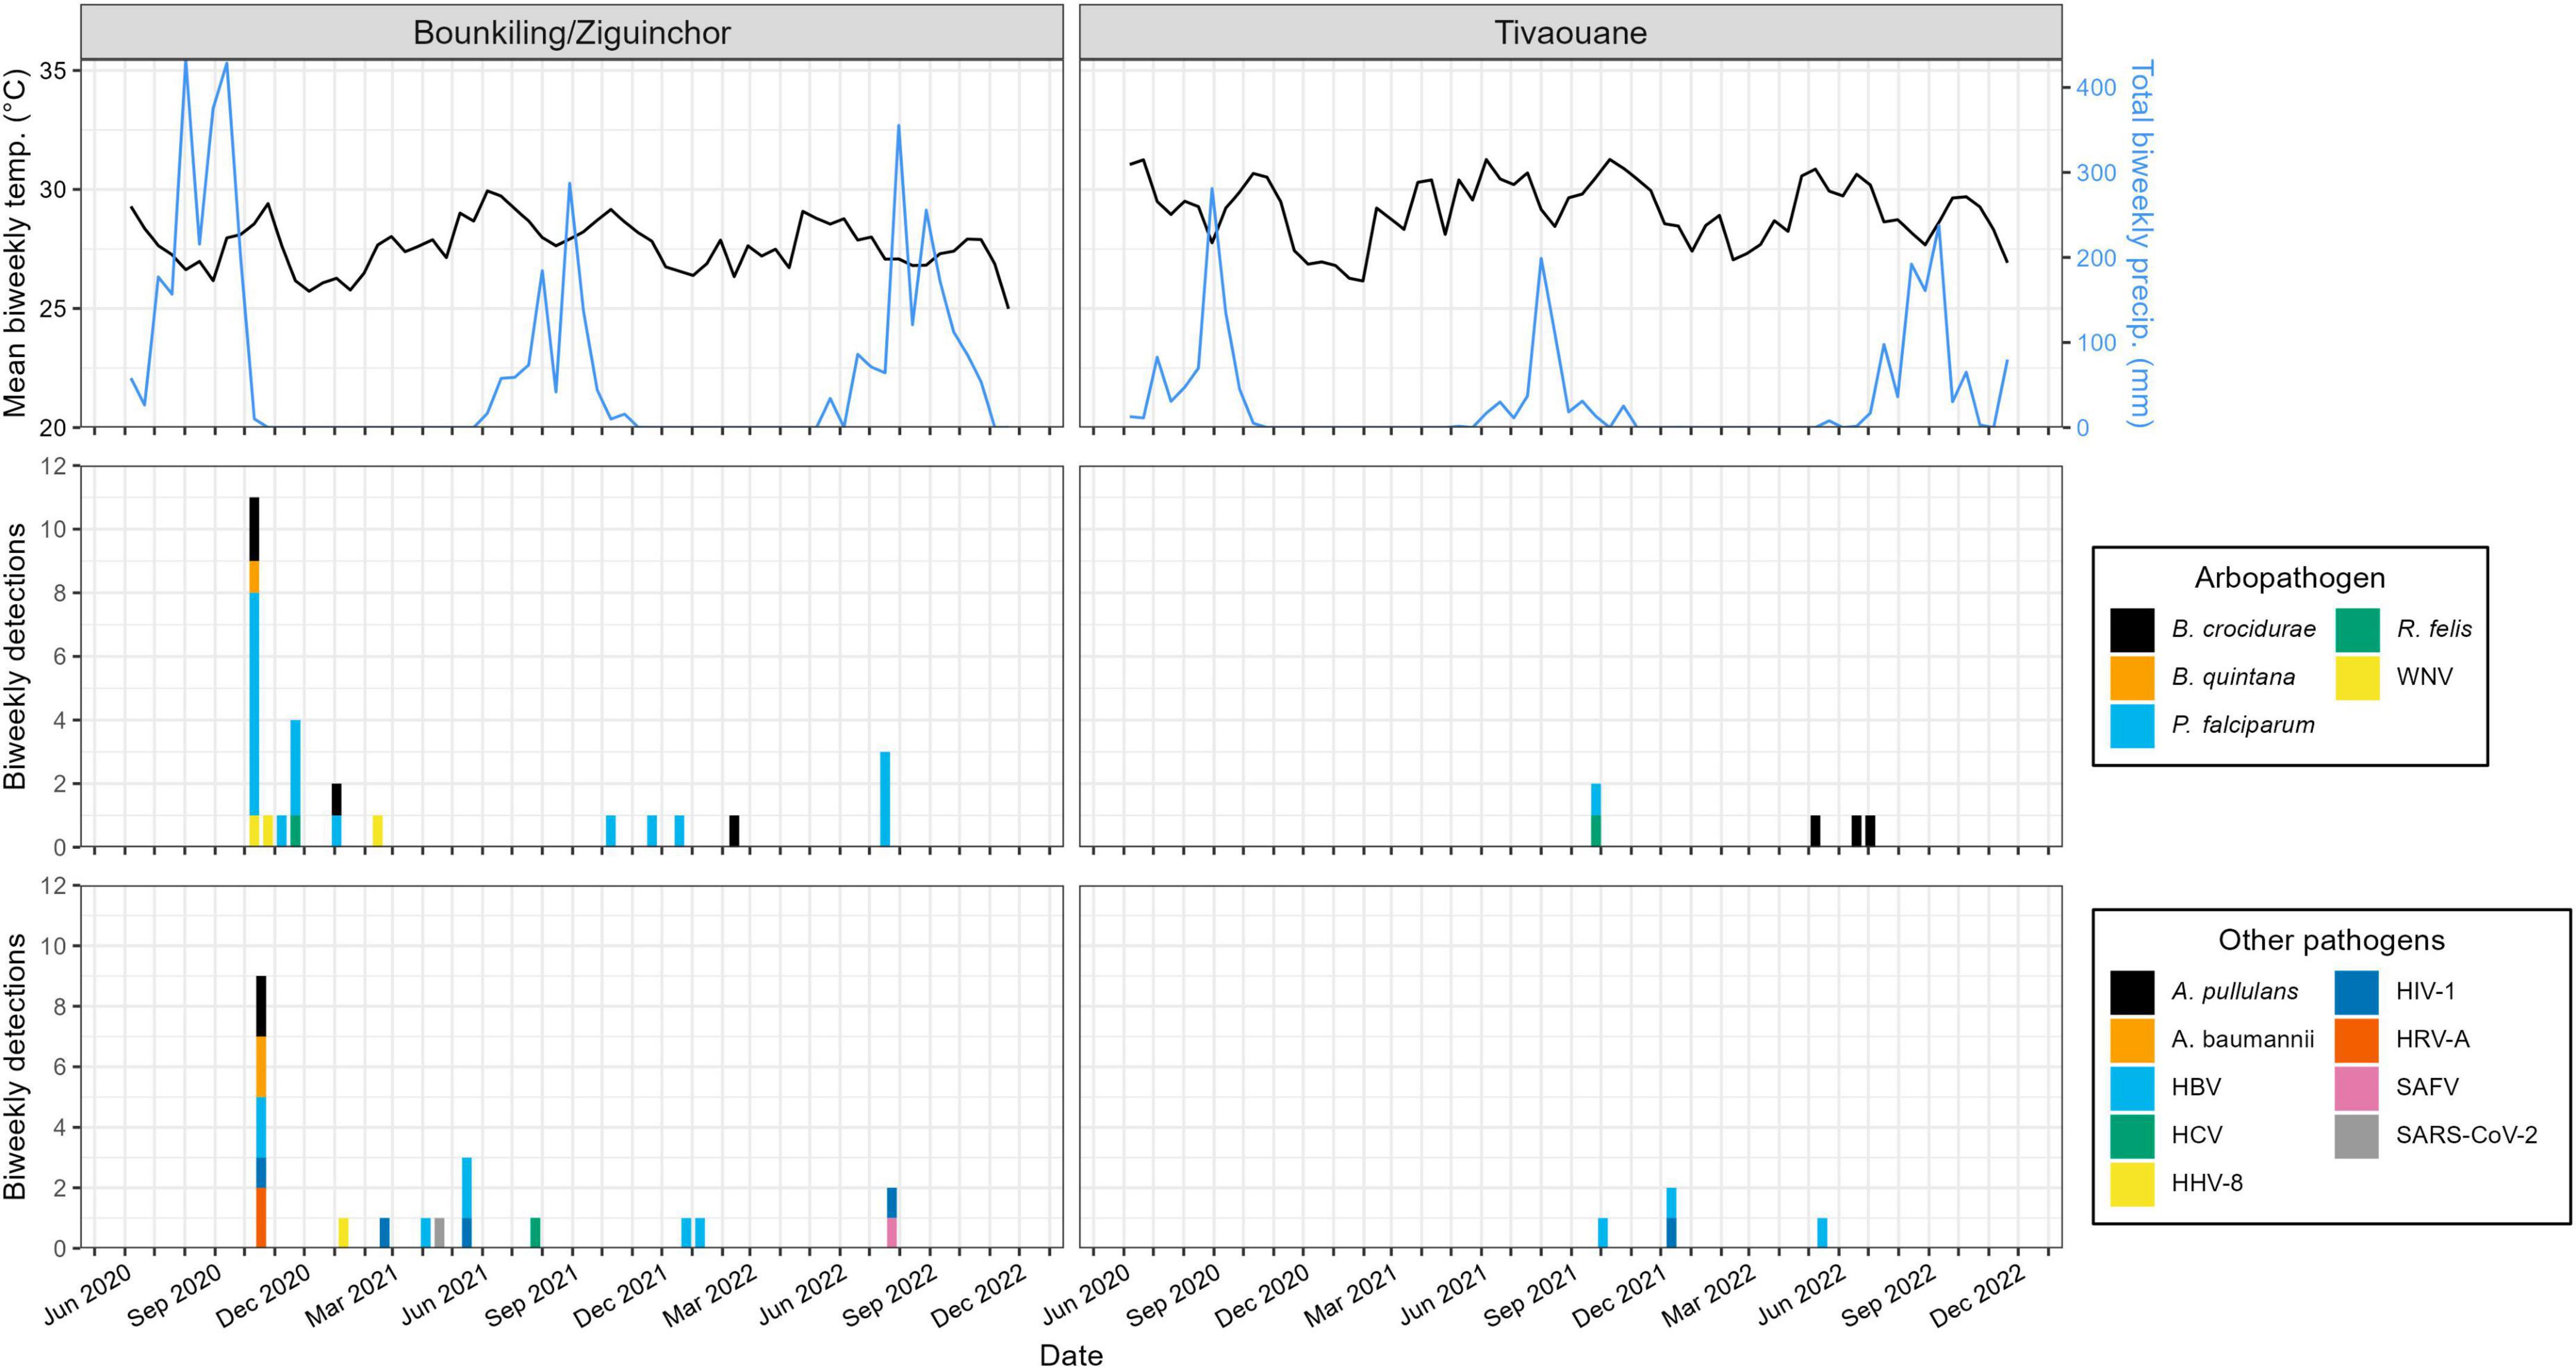Click the 3-detection P. falciparum bar near Sep 2022

coord(885,799)
